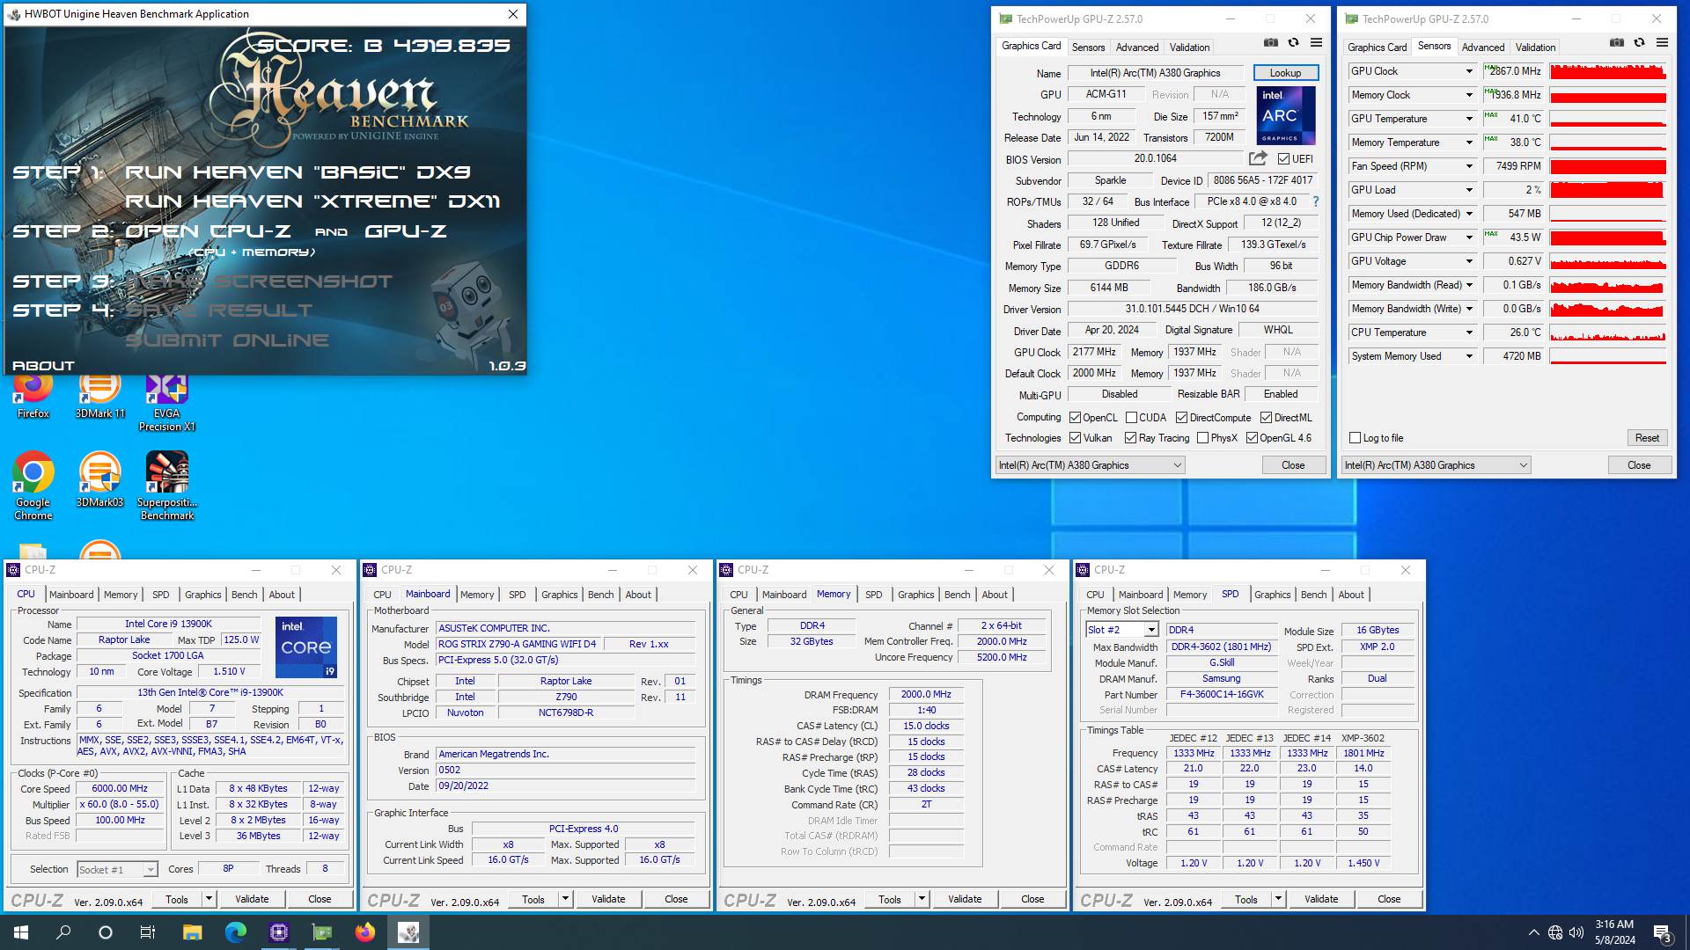Toggle the Vulkan checkbox
Image resolution: width=1690 pixels, height=950 pixels.
1075,438
